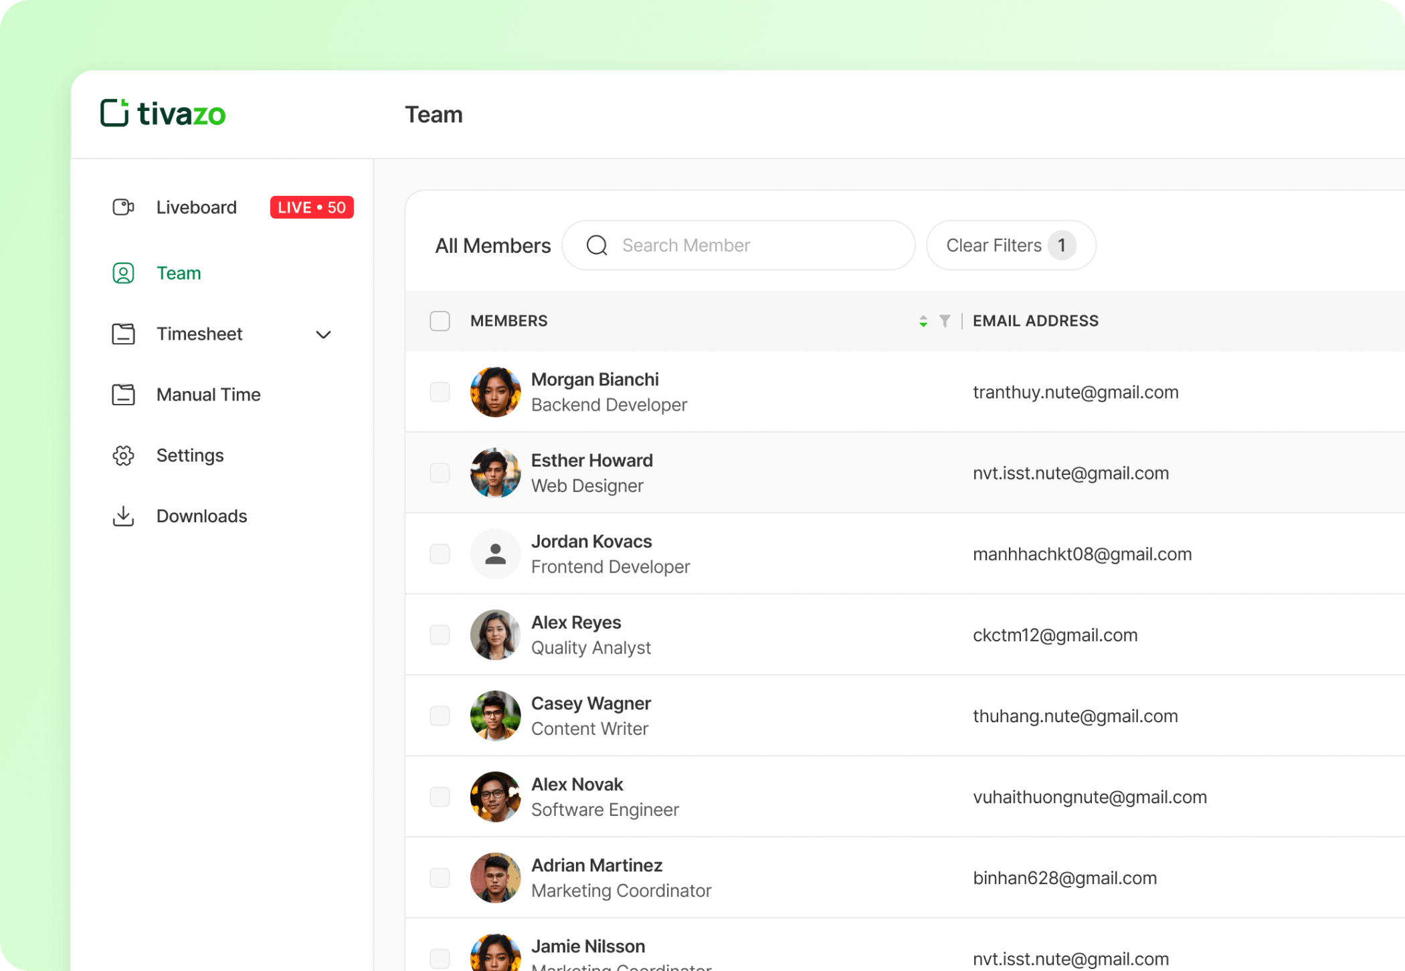Open Manual Time from the sidebar icon
The image size is (1405, 971).
click(x=123, y=395)
